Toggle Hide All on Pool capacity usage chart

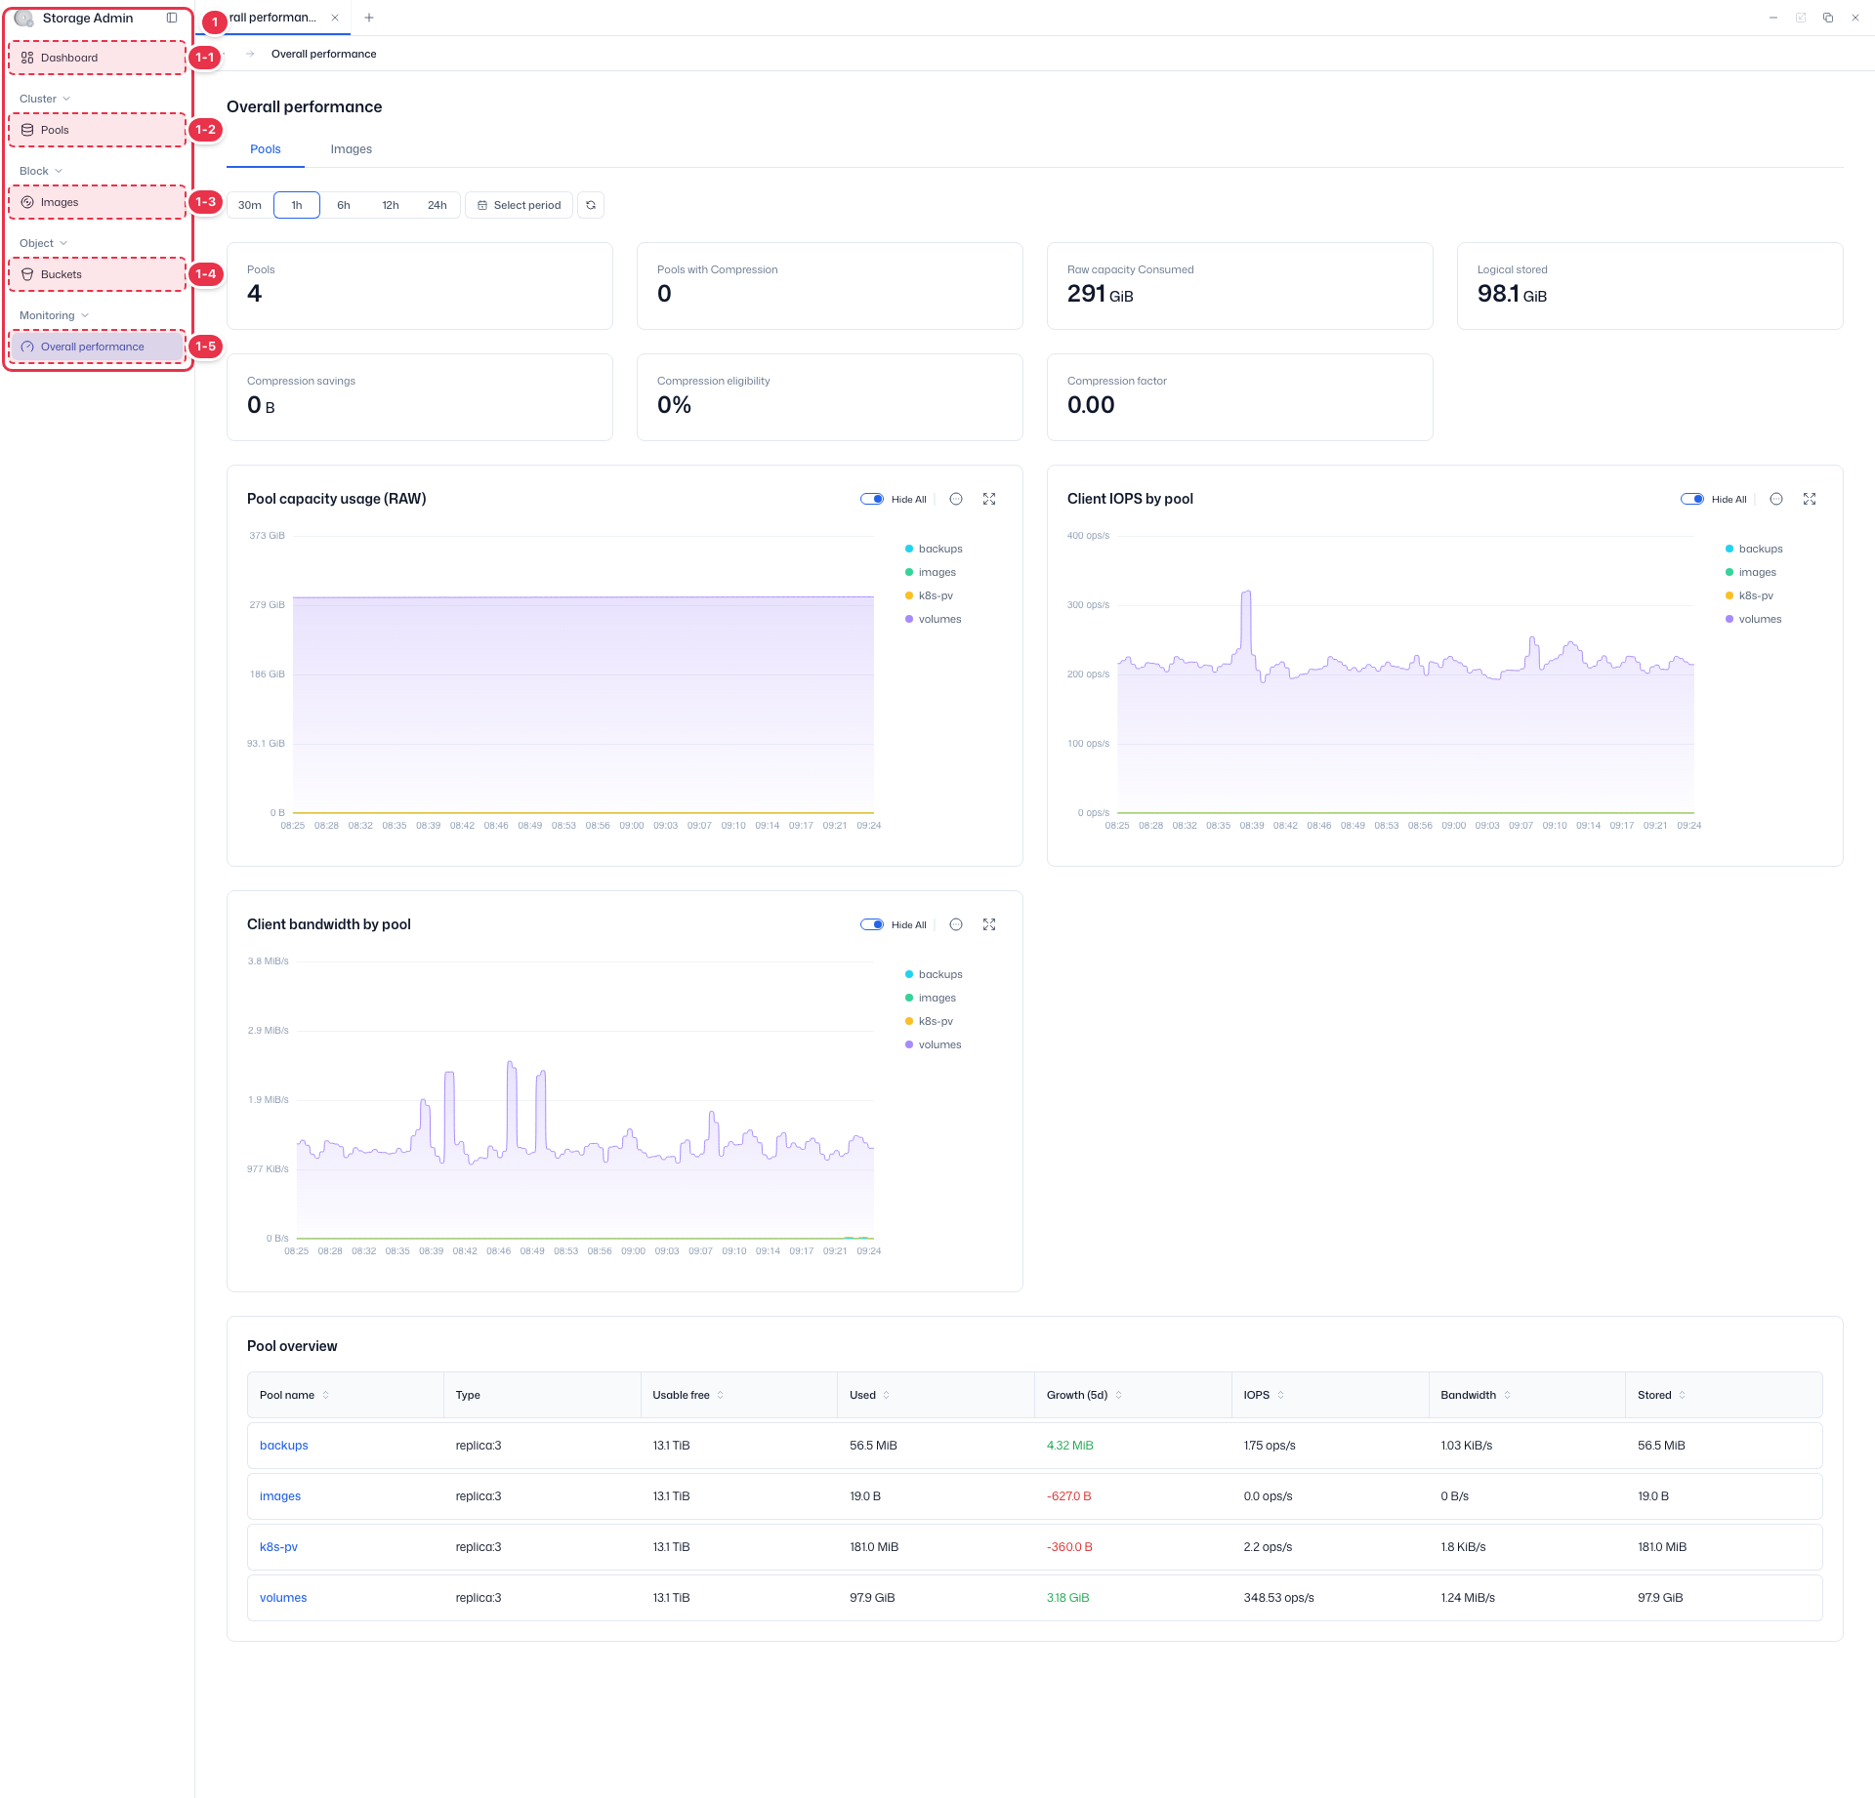point(872,499)
